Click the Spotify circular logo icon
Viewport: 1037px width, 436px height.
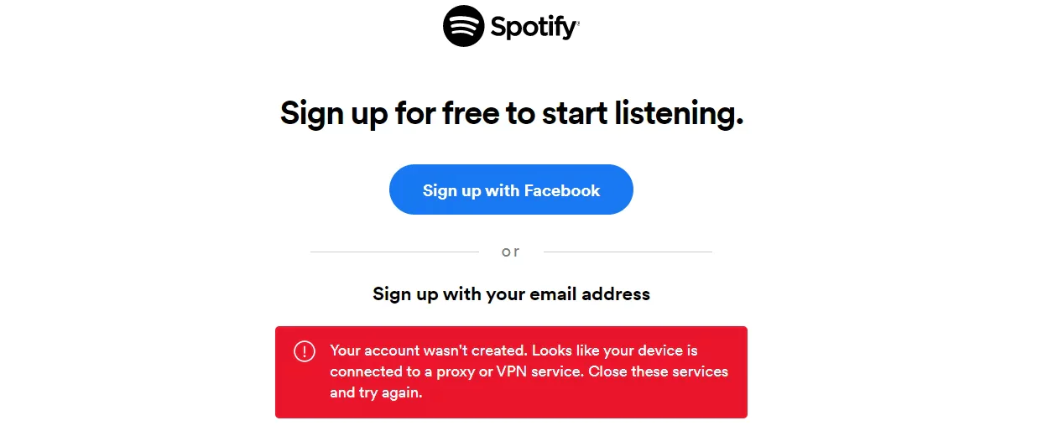[463, 26]
